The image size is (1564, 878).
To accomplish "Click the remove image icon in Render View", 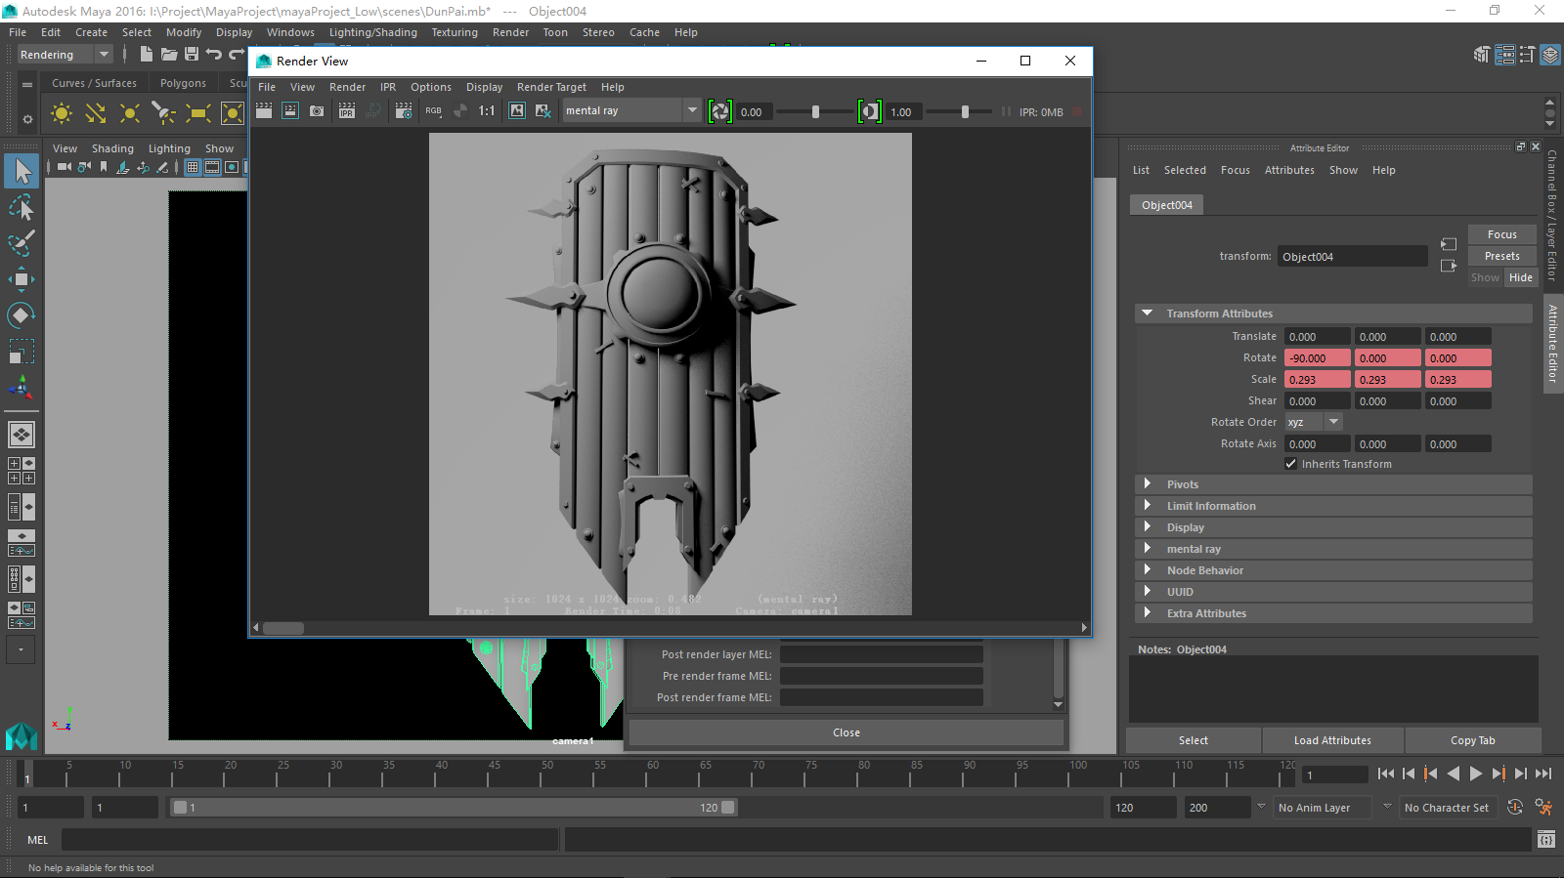I will tap(543, 111).
